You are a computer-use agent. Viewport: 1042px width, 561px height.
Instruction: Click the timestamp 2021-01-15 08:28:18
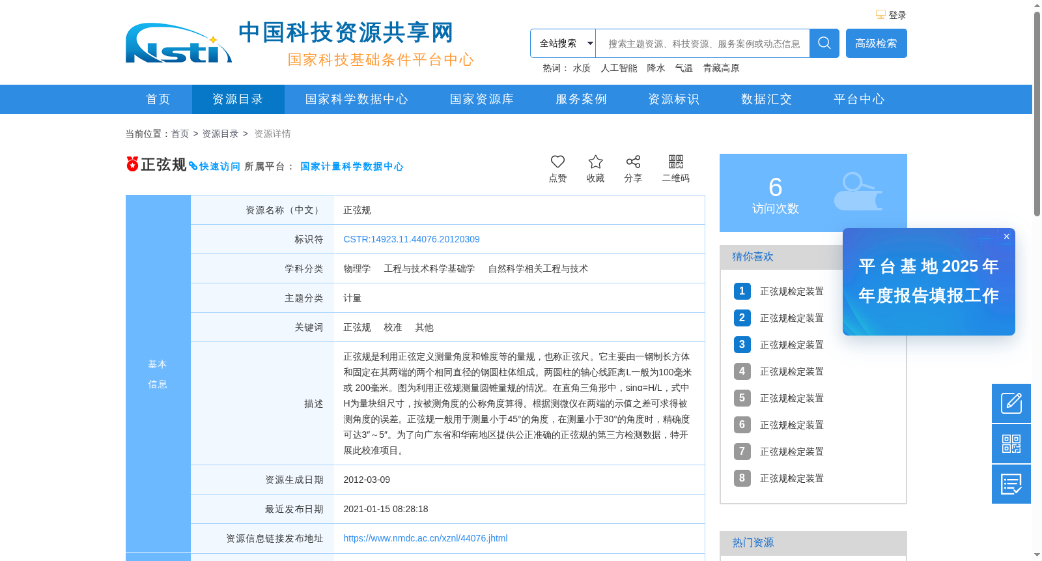(x=386, y=509)
